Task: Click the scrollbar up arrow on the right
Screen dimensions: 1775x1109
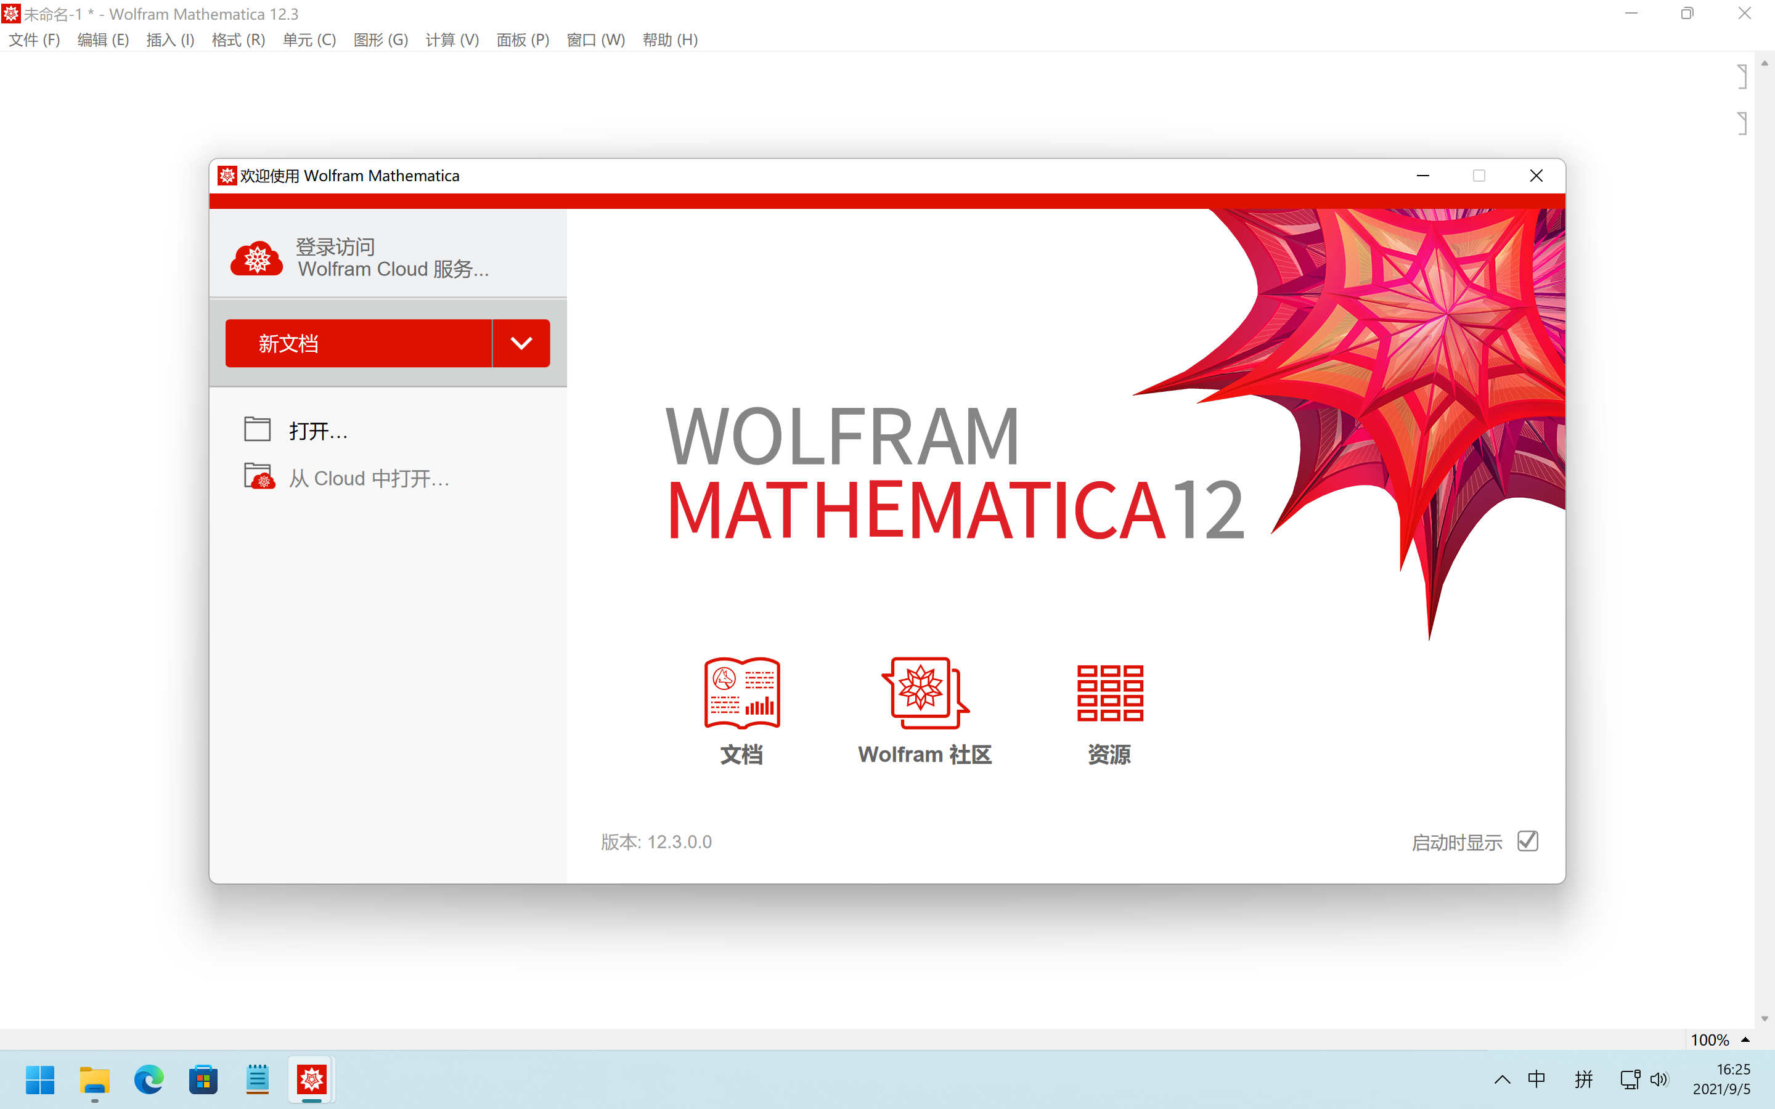Action: (1766, 62)
